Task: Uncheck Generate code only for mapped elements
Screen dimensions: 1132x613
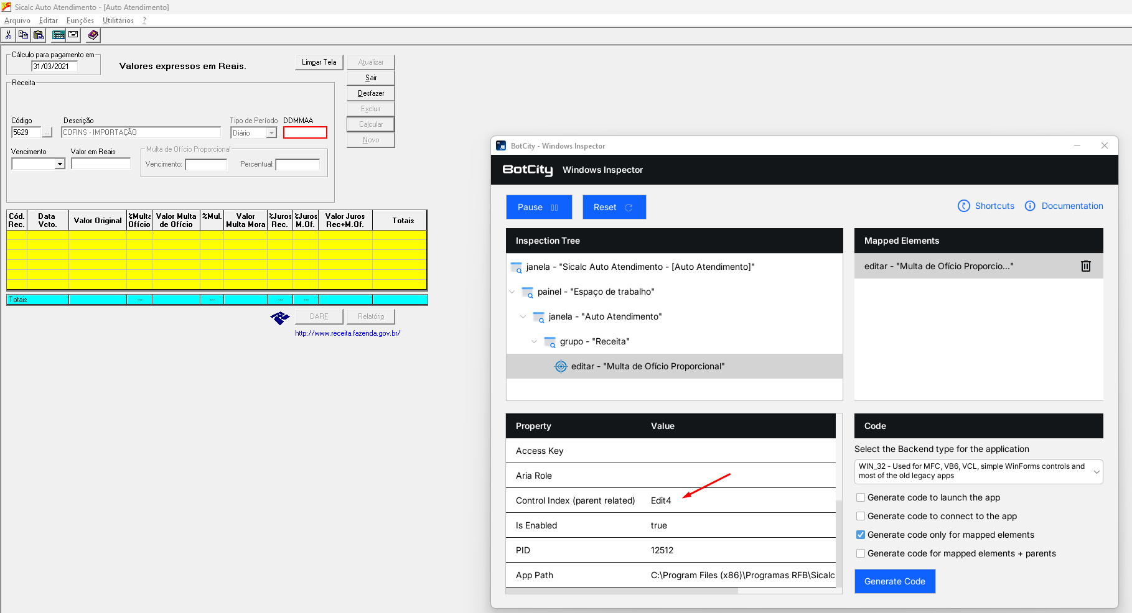Action: pos(861,535)
